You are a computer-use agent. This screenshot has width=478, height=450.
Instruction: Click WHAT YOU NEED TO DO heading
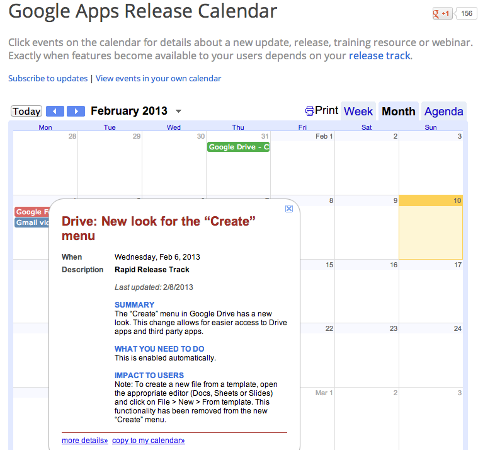coord(159,349)
